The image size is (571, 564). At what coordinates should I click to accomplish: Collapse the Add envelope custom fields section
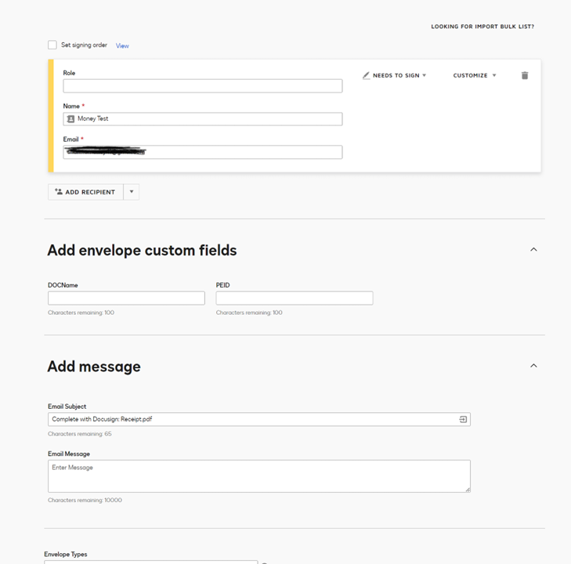(x=533, y=250)
